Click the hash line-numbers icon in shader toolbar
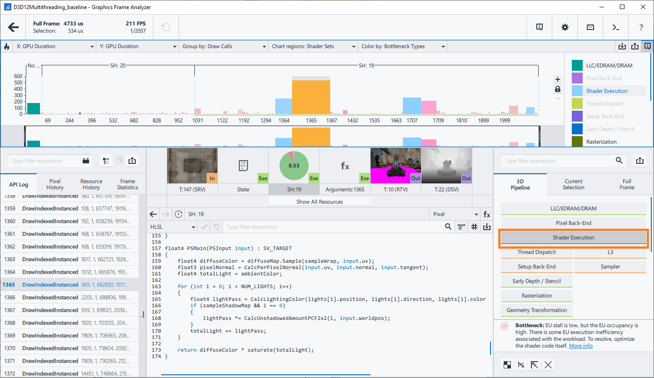The image size is (654, 378). click(x=474, y=227)
